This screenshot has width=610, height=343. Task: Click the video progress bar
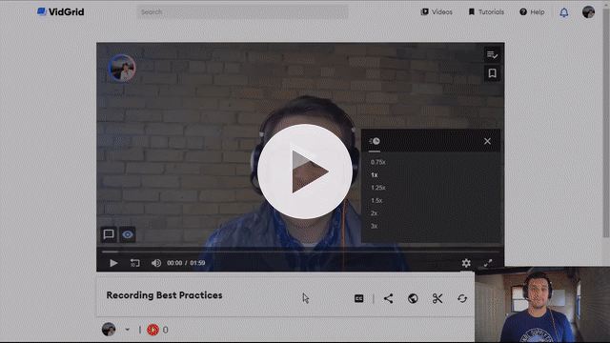pyautogui.click(x=300, y=252)
